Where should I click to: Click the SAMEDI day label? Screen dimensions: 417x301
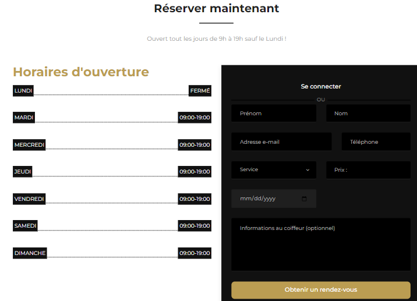[x=25, y=226]
